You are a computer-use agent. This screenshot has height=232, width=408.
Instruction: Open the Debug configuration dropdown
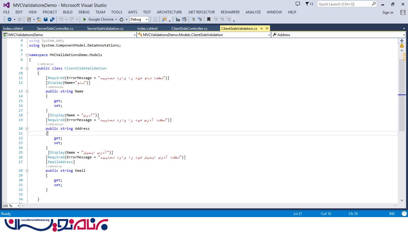point(146,19)
